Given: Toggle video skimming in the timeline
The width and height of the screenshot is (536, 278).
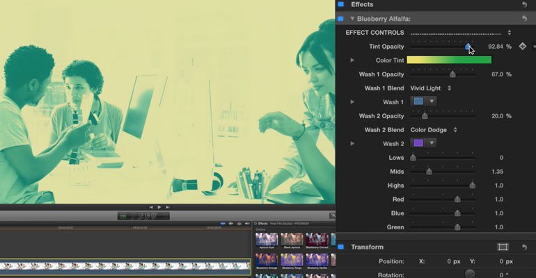Looking at the screenshot, I should [x=223, y=224].
